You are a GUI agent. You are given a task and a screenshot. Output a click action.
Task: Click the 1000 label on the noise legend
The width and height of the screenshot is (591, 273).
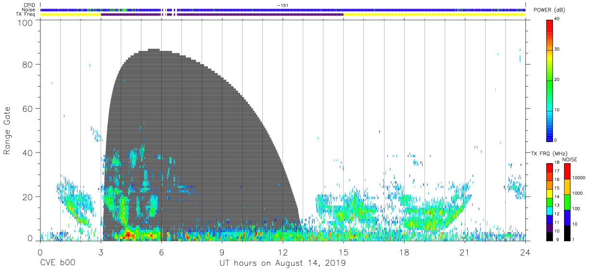[x=577, y=194]
